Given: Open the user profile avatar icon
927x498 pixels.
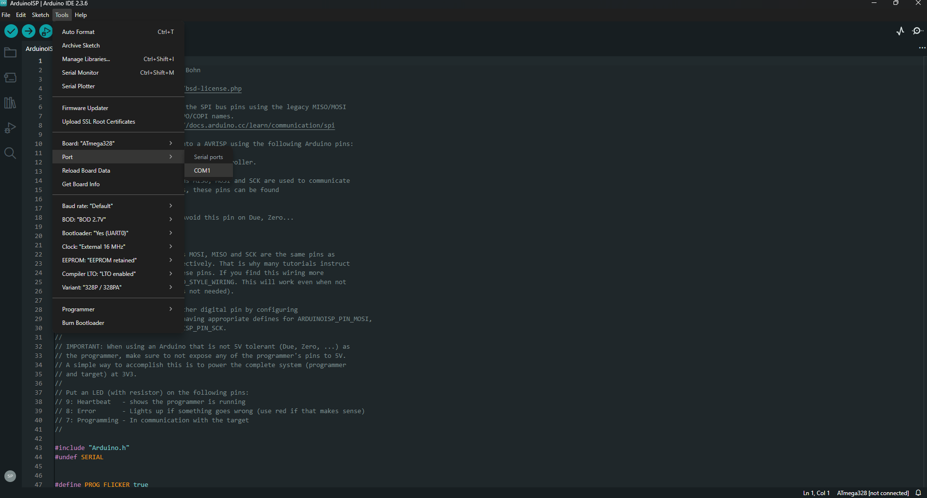Looking at the screenshot, I should pos(10,476).
